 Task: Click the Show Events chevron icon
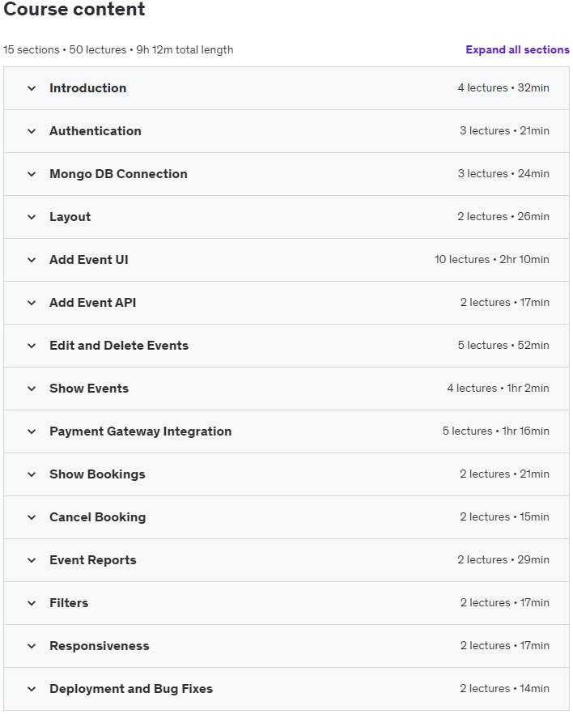(32, 389)
